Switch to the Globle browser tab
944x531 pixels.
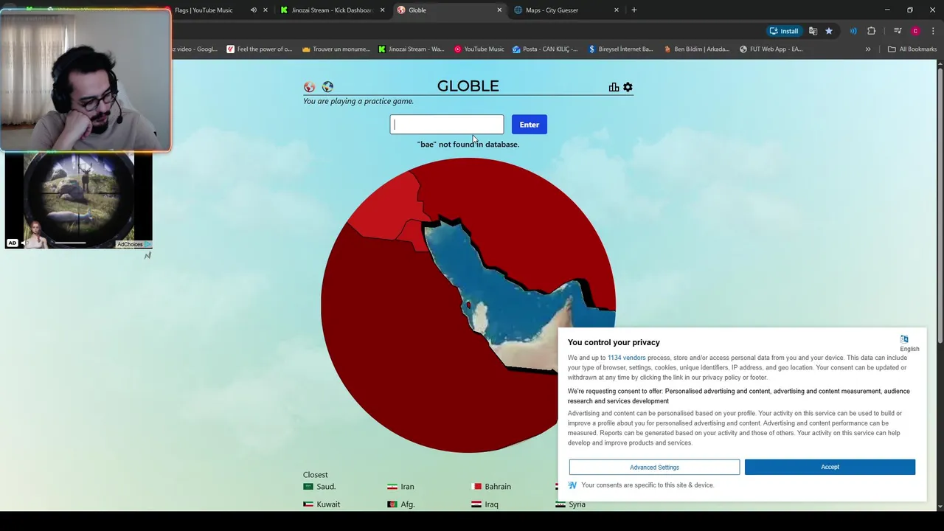coord(448,10)
